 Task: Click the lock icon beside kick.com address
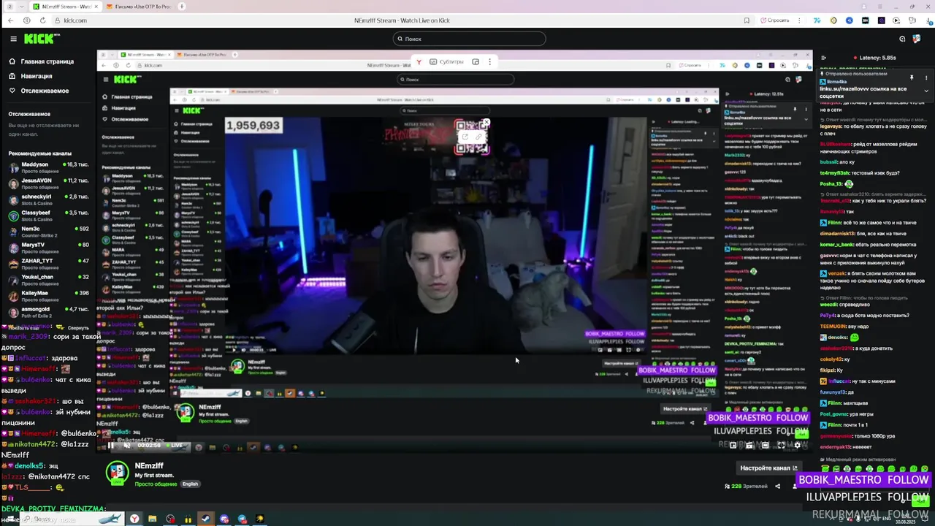pyautogui.click(x=58, y=20)
